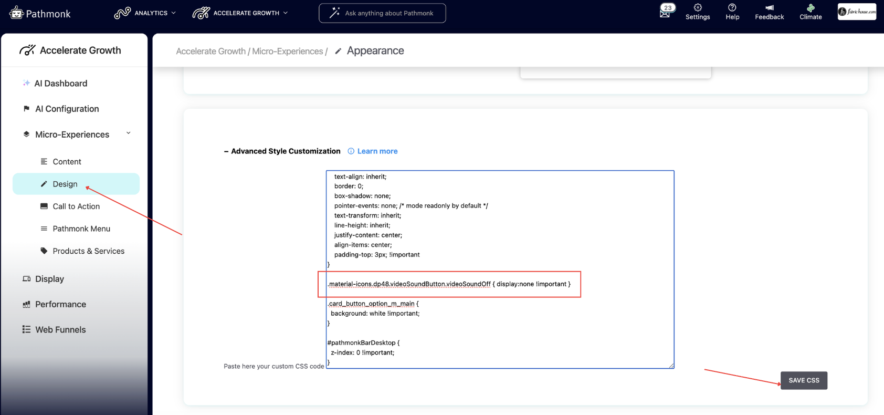Click the 'z-index: 0 !important;' line
884x415 pixels.
coord(362,352)
